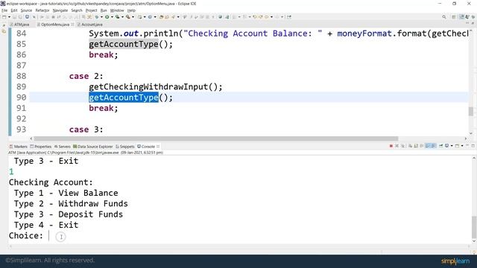
Task: Click 'getCheckingWithdrawInput' on line 89
Action: [148, 87]
